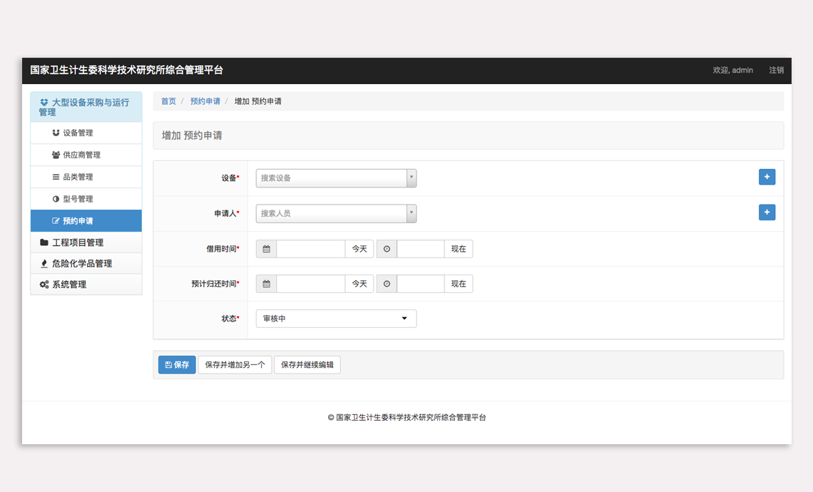Expand the 工程项目管理 sidebar section
This screenshot has height=492, width=813.
[x=77, y=242]
